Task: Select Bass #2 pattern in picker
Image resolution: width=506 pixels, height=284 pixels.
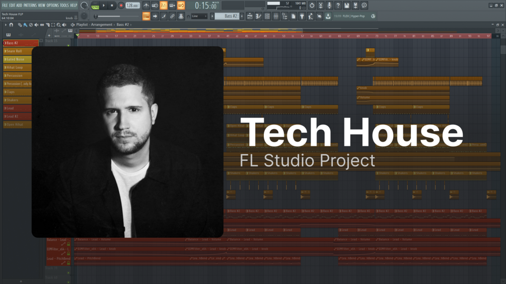Action: (x=21, y=43)
